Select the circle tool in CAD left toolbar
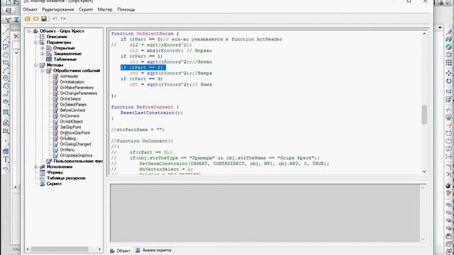454x255 pixels. 6,78
